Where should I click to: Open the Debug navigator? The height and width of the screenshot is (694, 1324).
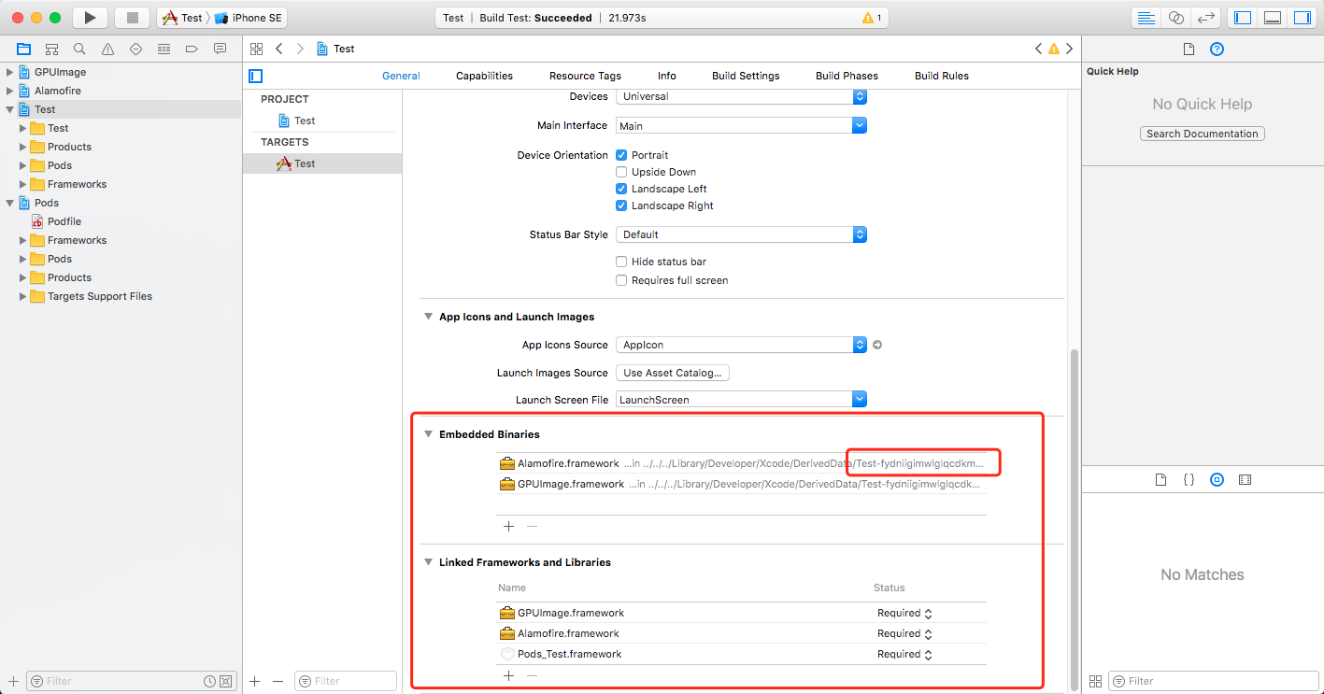[x=164, y=49]
